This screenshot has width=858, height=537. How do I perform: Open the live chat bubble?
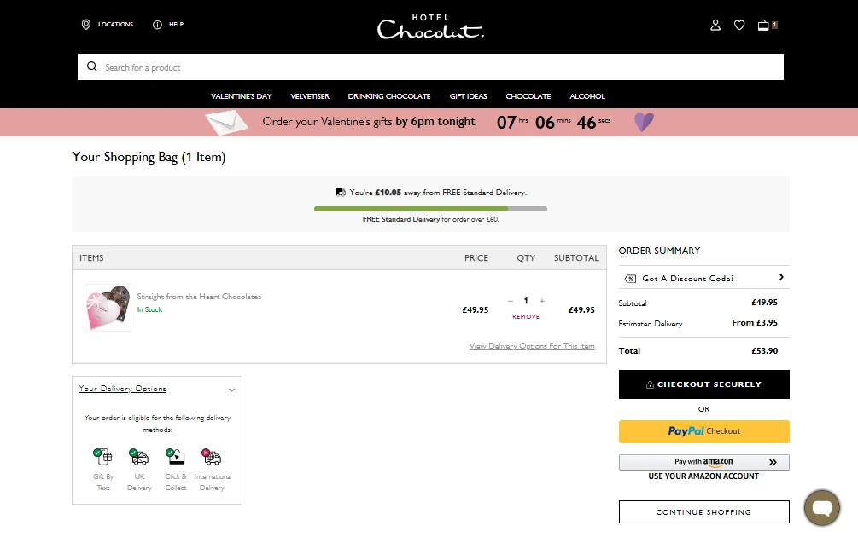pyautogui.click(x=822, y=509)
